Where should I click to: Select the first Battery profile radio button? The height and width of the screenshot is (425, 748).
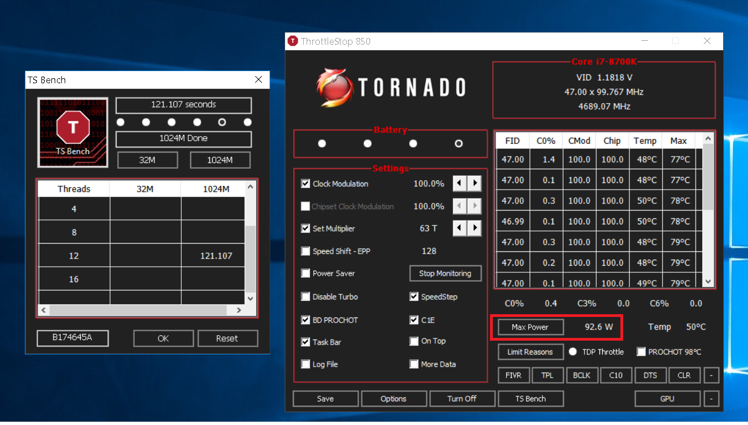click(322, 143)
